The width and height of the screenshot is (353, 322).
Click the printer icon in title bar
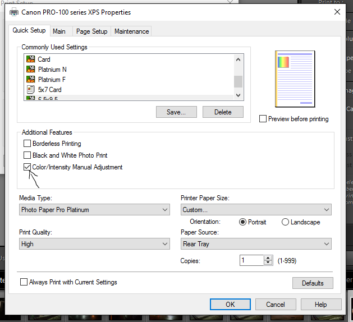(x=14, y=12)
